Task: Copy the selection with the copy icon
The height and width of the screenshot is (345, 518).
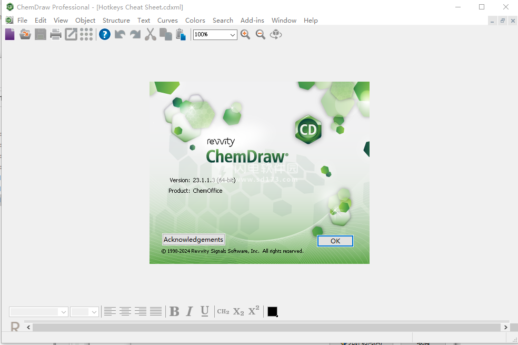Action: (x=165, y=34)
